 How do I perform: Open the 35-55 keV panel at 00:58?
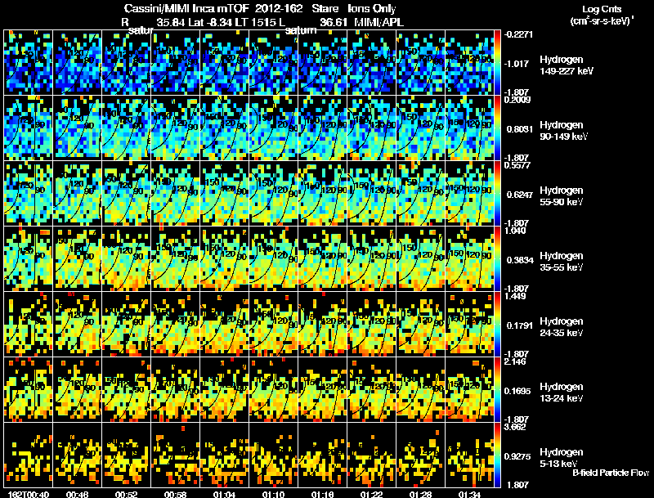coord(175,258)
